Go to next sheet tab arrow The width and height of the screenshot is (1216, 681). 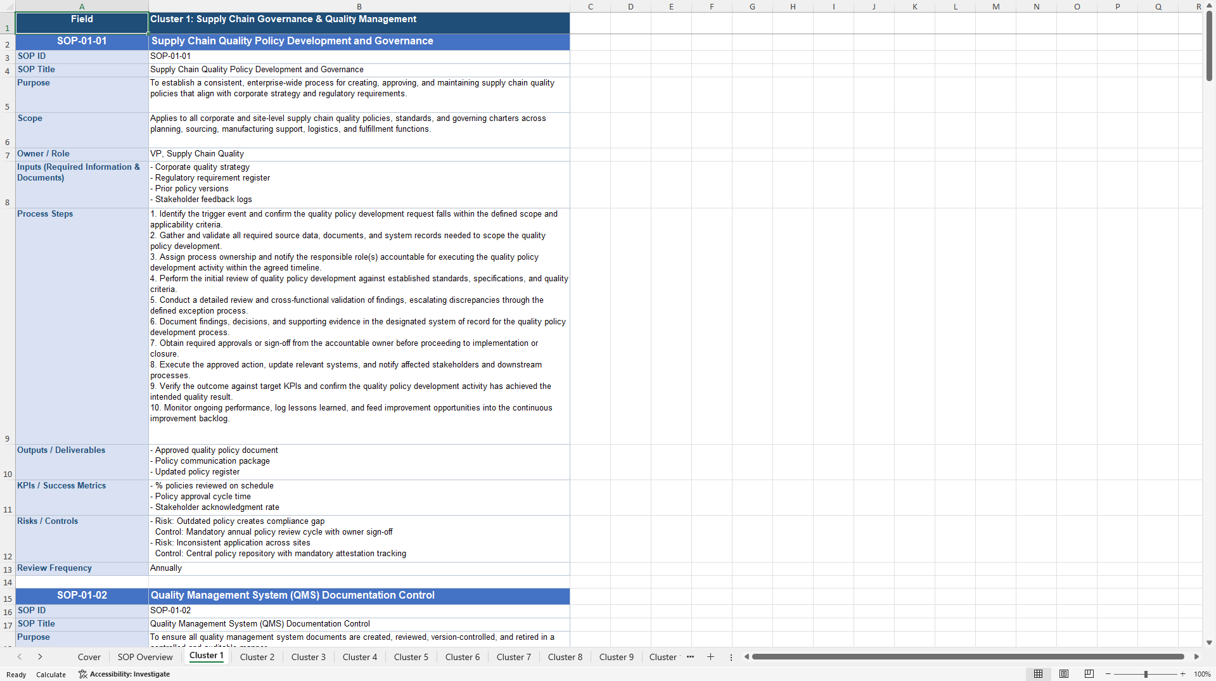[x=40, y=657]
